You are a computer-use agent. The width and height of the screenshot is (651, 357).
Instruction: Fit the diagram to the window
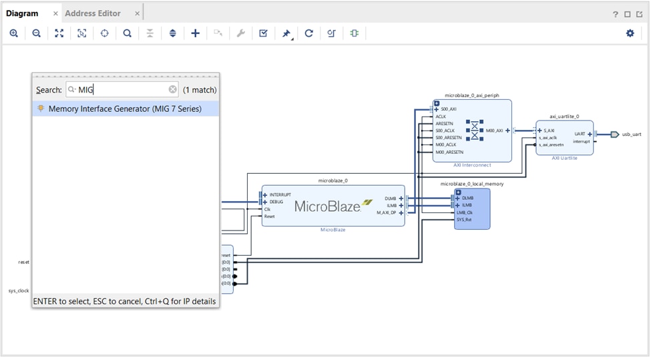[x=59, y=33]
